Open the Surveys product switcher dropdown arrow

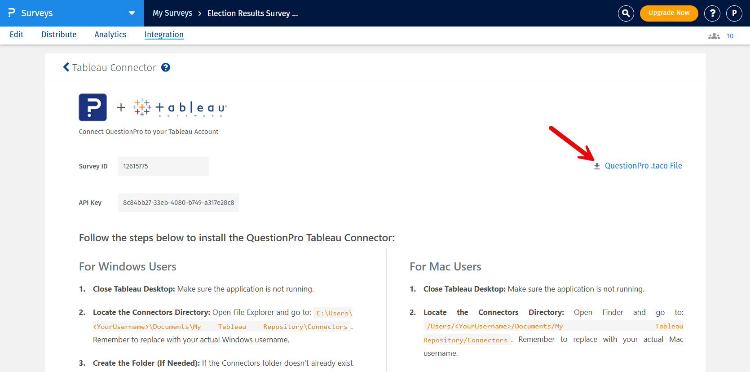pyautogui.click(x=132, y=13)
